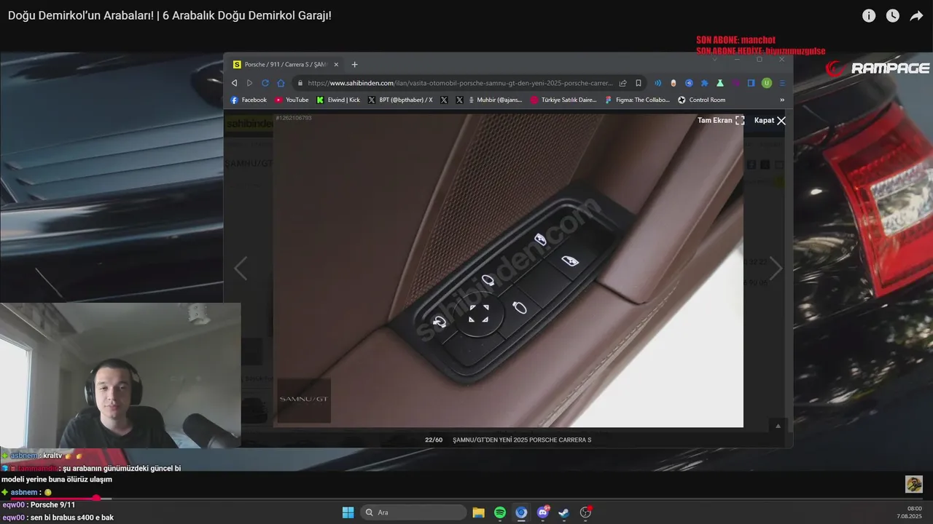Open the Elwind | Kick bookmark
933x524 pixels.
point(338,100)
